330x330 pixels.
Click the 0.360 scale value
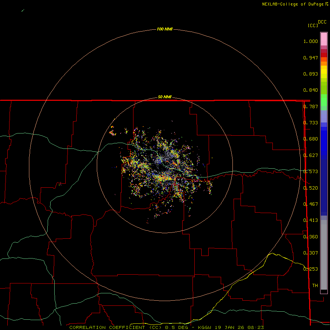point(311,237)
